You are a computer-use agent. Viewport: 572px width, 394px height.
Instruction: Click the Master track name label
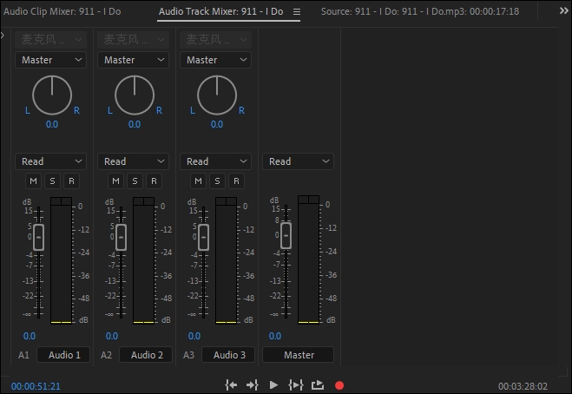(x=299, y=355)
